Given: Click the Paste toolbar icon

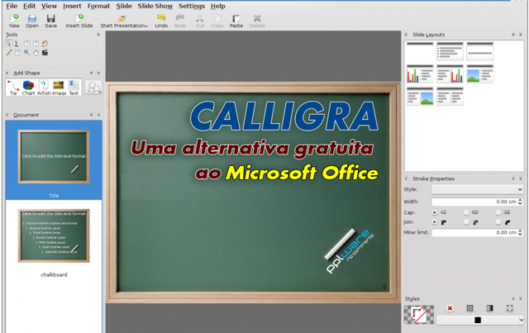Looking at the screenshot, I should [236, 21].
